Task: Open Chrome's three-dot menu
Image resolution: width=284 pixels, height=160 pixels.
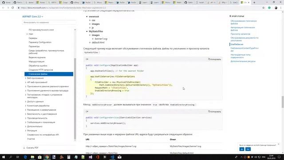Action: click(x=281, y=8)
